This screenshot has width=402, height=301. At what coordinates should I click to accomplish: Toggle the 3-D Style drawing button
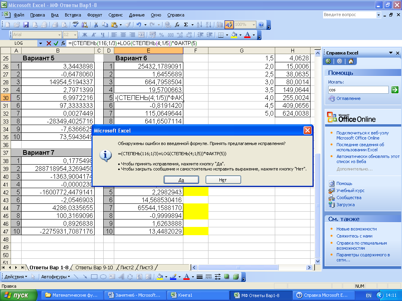pyautogui.click(x=236, y=277)
